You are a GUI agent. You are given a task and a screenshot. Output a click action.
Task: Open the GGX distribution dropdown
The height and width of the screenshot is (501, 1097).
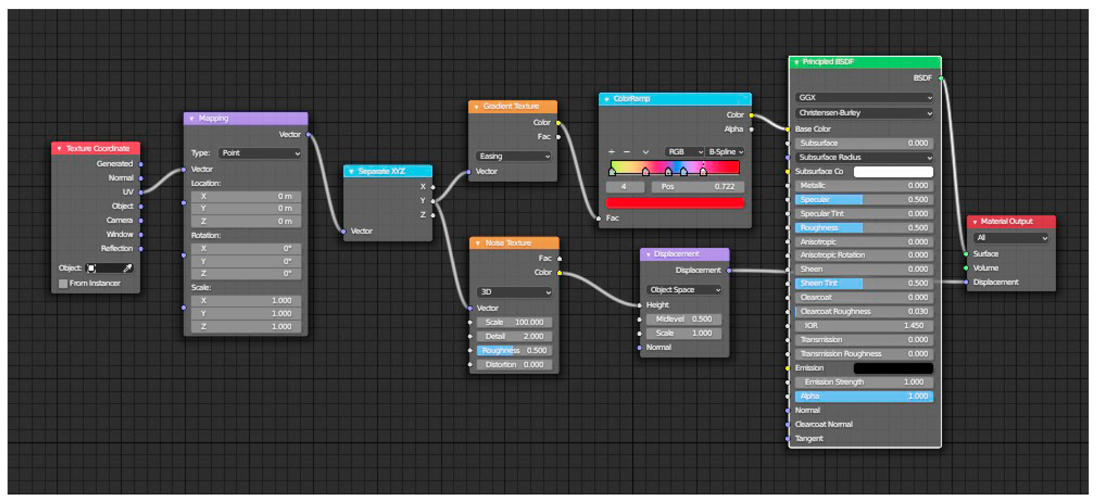tap(864, 98)
